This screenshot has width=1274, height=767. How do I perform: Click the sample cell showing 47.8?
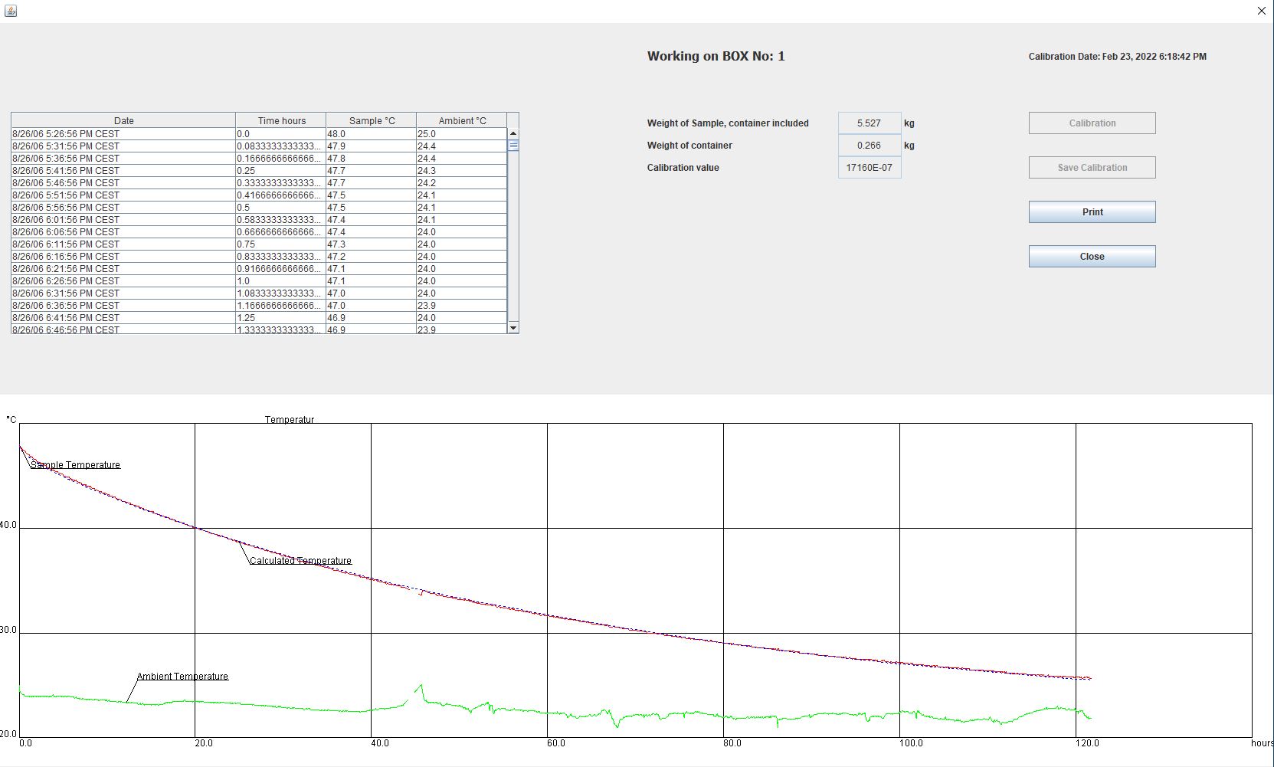pyautogui.click(x=372, y=159)
